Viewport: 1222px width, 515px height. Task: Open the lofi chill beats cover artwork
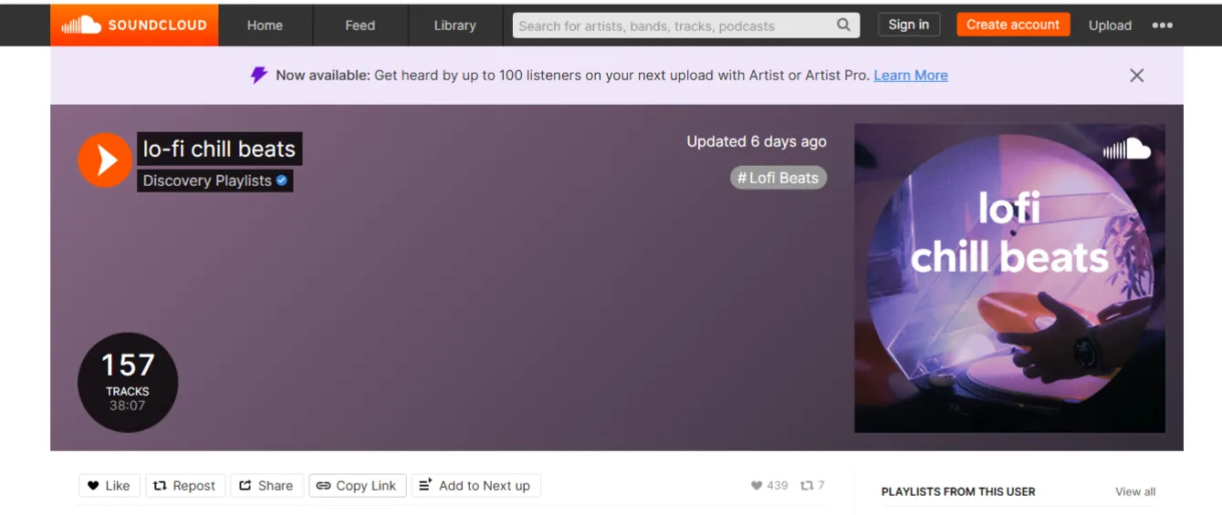tap(1009, 278)
